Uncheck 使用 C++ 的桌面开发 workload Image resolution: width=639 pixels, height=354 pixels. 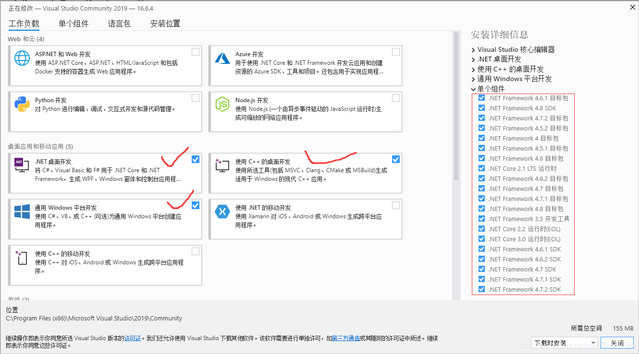tap(396, 159)
